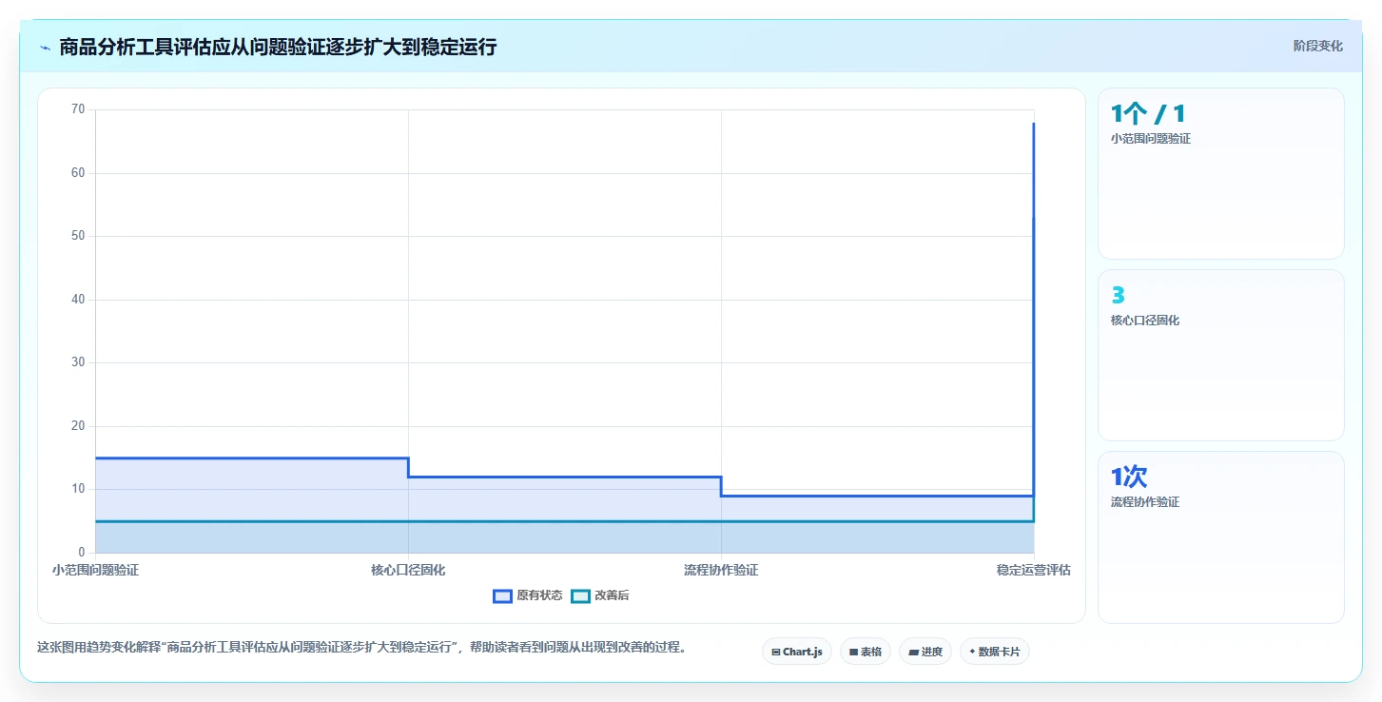Click the y-axis value 10
The height and width of the screenshot is (702, 1382).
click(78, 489)
